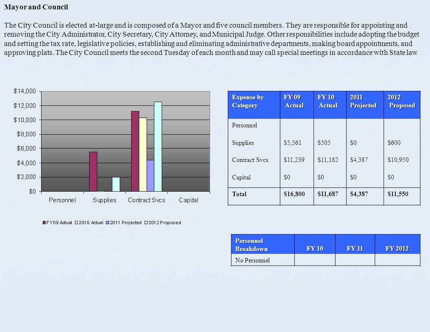Image resolution: width=430 pixels, height=332 pixels.
Task: Click the 'Total' row label in table
Action: pos(239,194)
